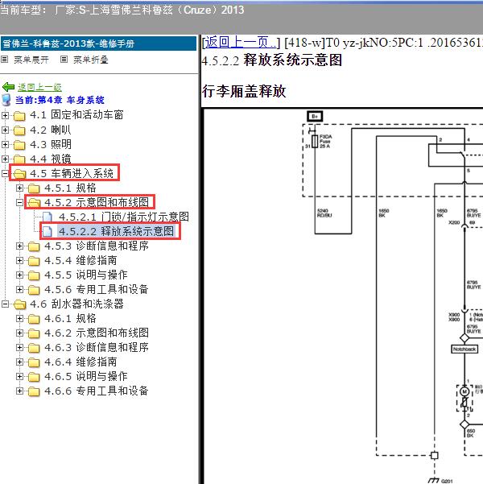Screen dimensions: 483x484
Task: Select the 4.6.4 维修指南 label
Action: tap(80, 362)
